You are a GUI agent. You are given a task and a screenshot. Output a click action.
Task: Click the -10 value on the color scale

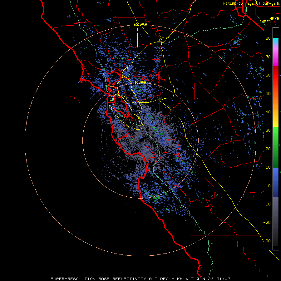click(x=267, y=204)
